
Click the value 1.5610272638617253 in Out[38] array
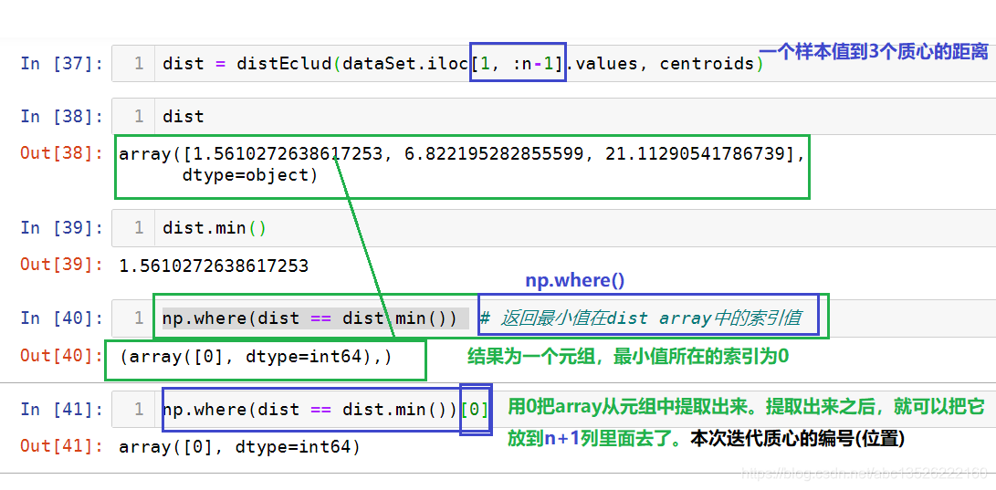(288, 153)
